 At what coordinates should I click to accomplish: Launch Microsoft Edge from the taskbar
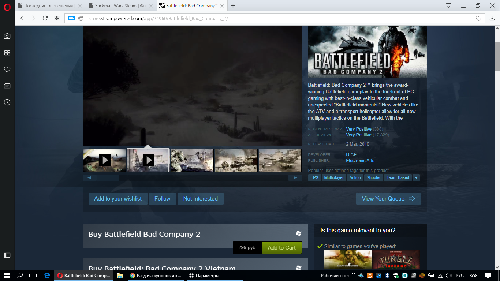(x=47, y=276)
